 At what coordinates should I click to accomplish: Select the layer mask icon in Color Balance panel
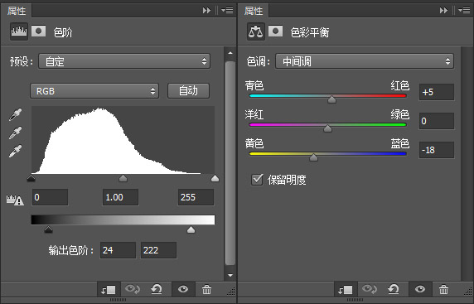[276, 31]
